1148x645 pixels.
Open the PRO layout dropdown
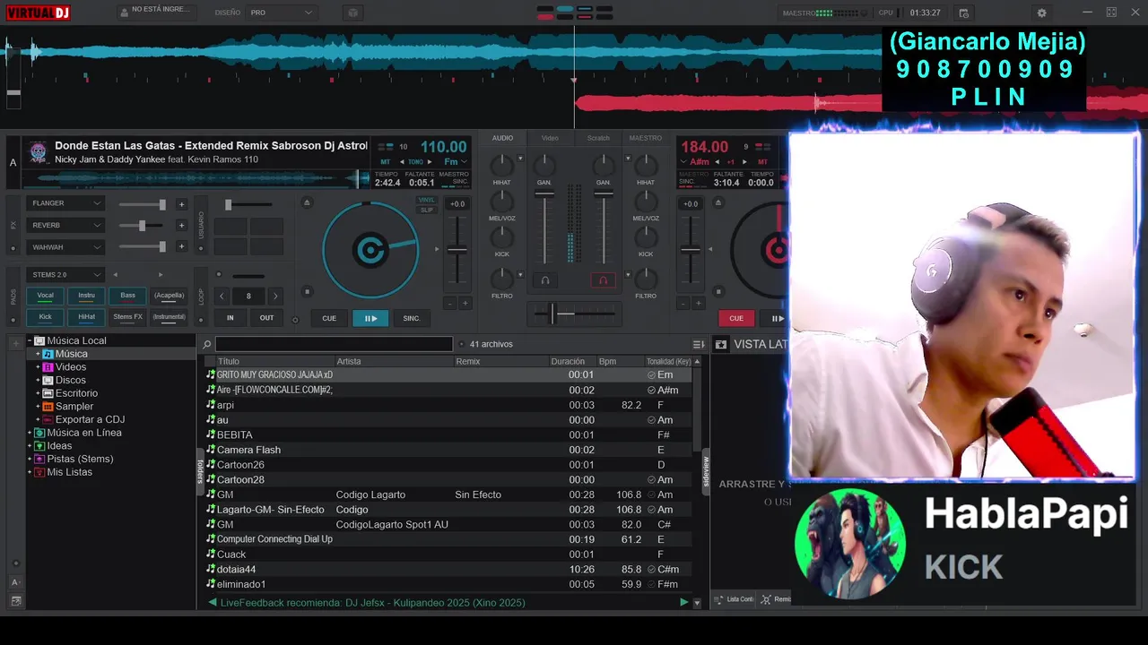(x=282, y=13)
